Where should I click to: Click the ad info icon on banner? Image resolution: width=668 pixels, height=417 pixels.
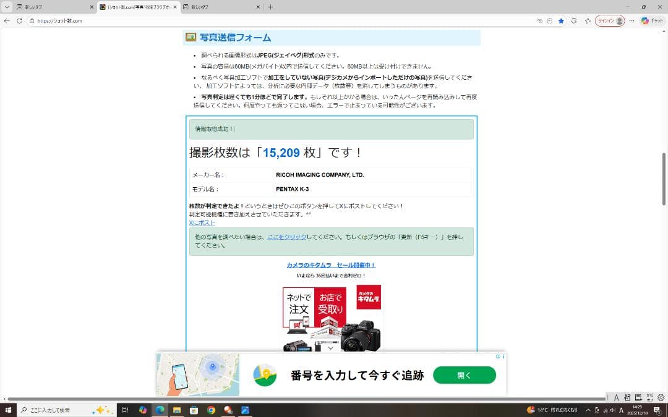point(498,356)
